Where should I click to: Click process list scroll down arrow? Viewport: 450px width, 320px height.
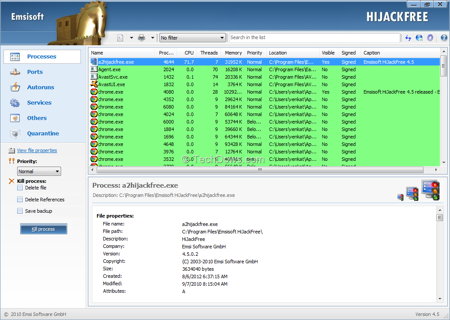[x=444, y=163]
